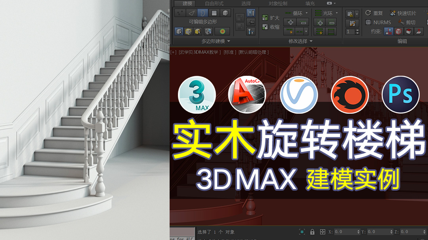
Task: Click locked document icon in 编辑 panel
Action: click(x=350, y=13)
